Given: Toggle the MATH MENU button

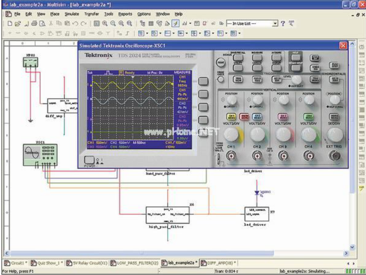Looking at the screenshot, I should 244,116.
